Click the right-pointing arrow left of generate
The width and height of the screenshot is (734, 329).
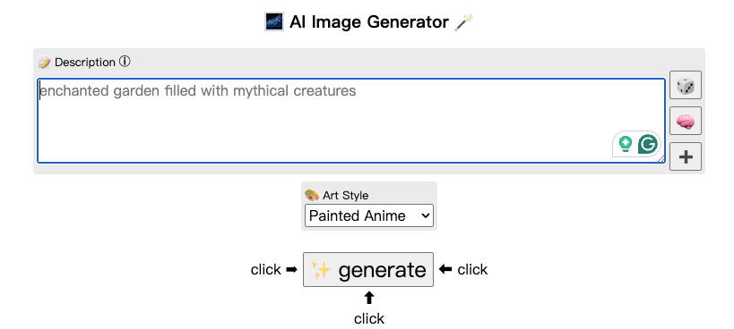[x=291, y=269]
